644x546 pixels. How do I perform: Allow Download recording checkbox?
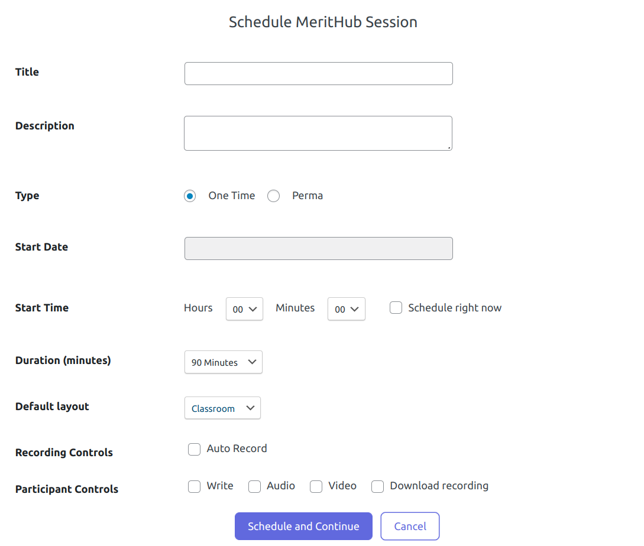tap(378, 487)
